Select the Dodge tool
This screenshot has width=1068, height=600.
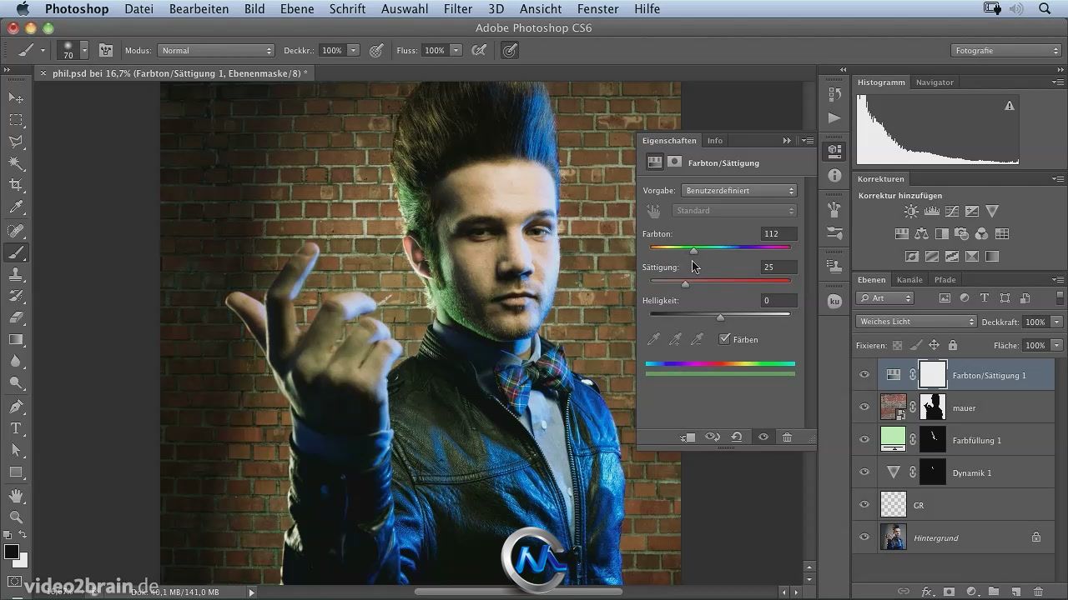[16, 382]
